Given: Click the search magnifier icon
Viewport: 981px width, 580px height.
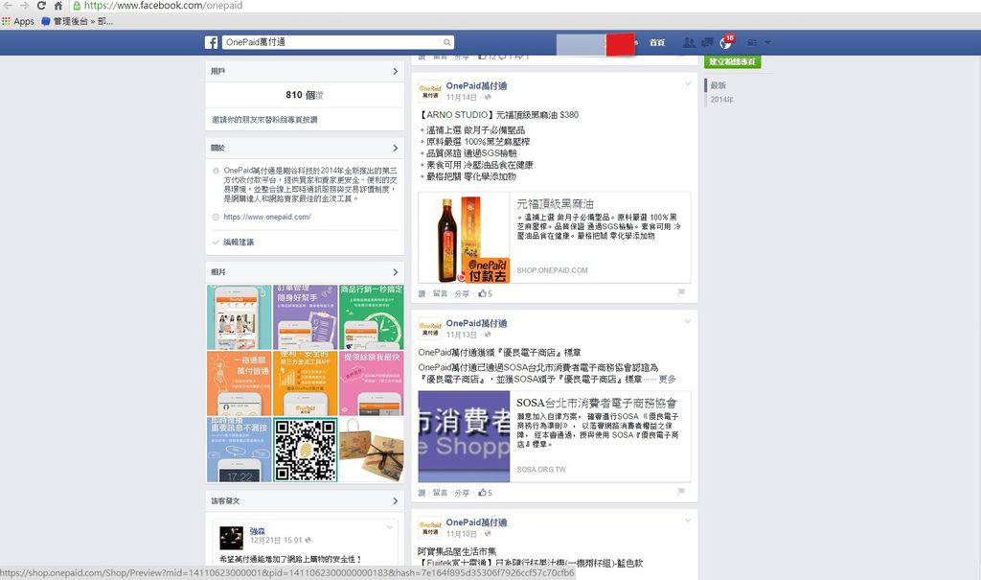Looking at the screenshot, I should 447,42.
